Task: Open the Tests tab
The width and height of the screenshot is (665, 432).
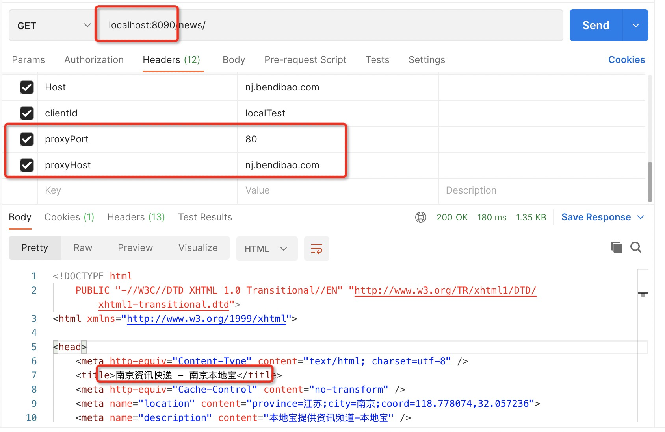Action: [x=377, y=60]
